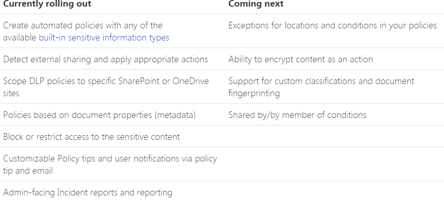Viewport: 444px width, 202px height.
Task: Open the built-in sensitive information types link
Action: click(104, 38)
